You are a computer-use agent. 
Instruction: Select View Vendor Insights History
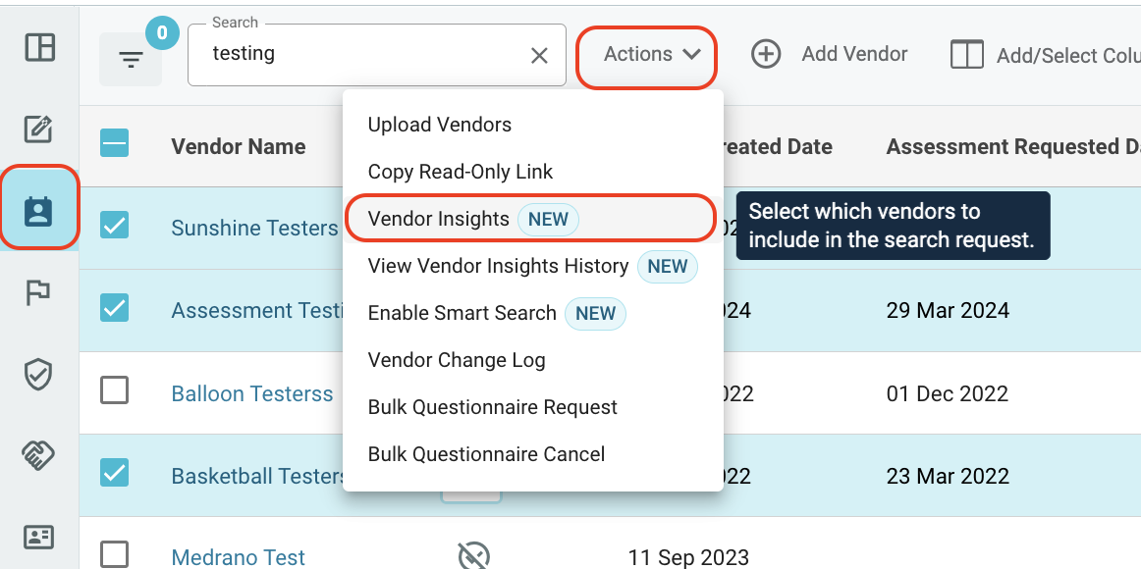tap(532, 266)
